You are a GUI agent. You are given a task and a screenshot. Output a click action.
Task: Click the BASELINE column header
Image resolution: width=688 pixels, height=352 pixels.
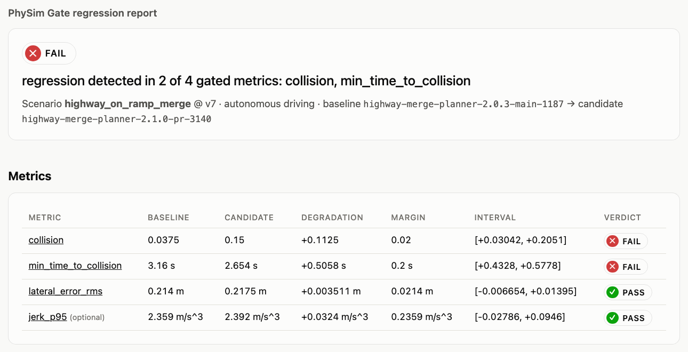[169, 218]
